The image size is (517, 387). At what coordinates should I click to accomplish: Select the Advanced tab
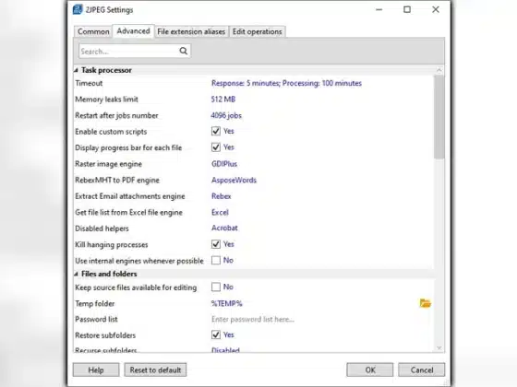133,31
